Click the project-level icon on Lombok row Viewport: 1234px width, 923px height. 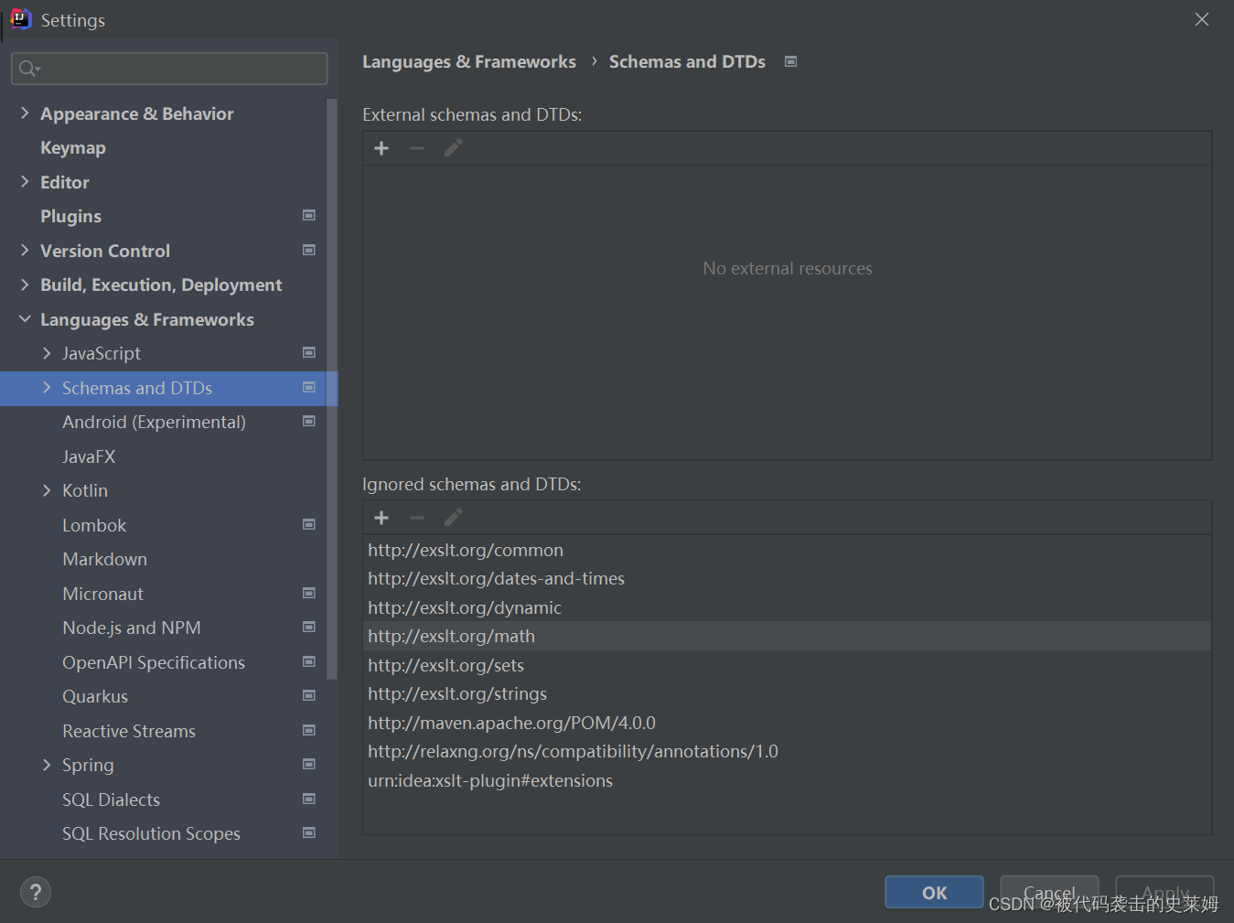click(309, 525)
